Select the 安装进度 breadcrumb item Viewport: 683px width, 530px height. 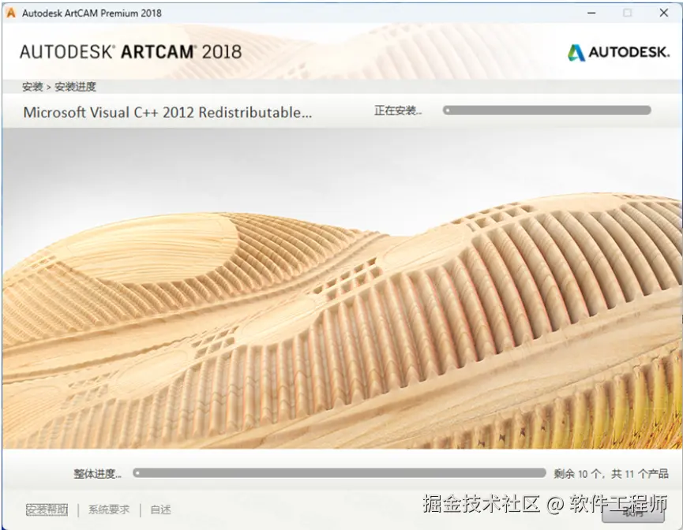(x=75, y=87)
